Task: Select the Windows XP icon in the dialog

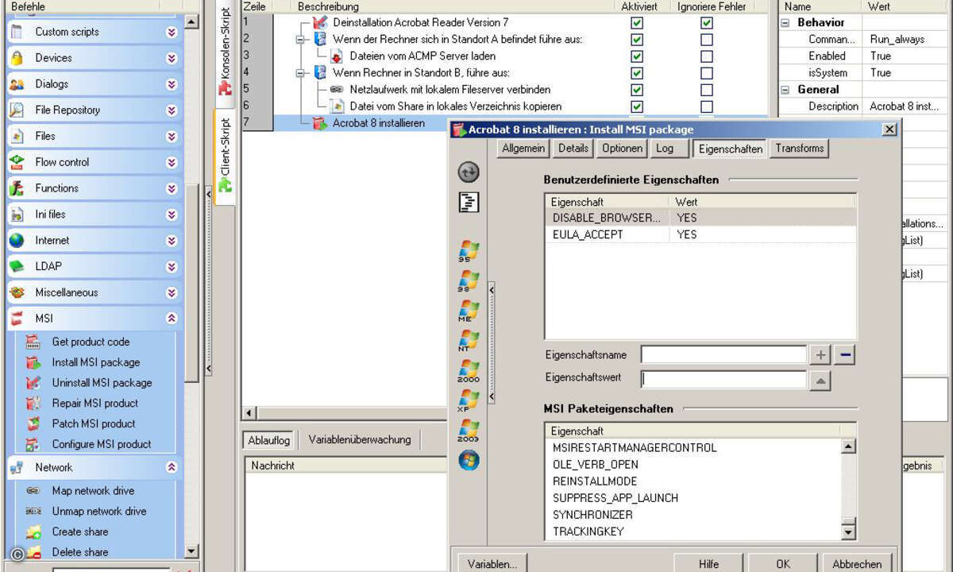Action: (469, 400)
